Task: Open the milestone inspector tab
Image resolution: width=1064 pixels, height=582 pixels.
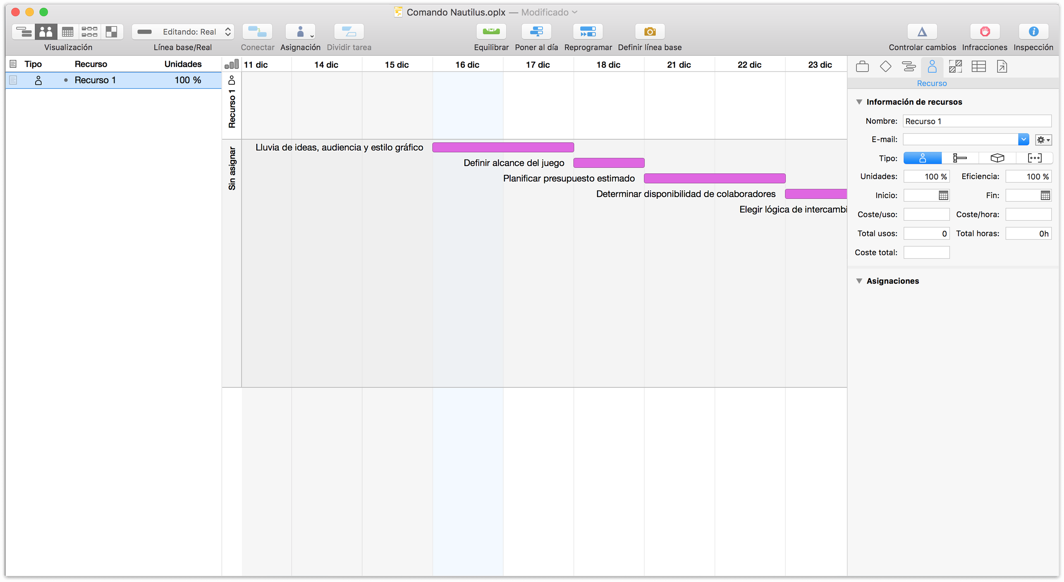Action: [885, 67]
